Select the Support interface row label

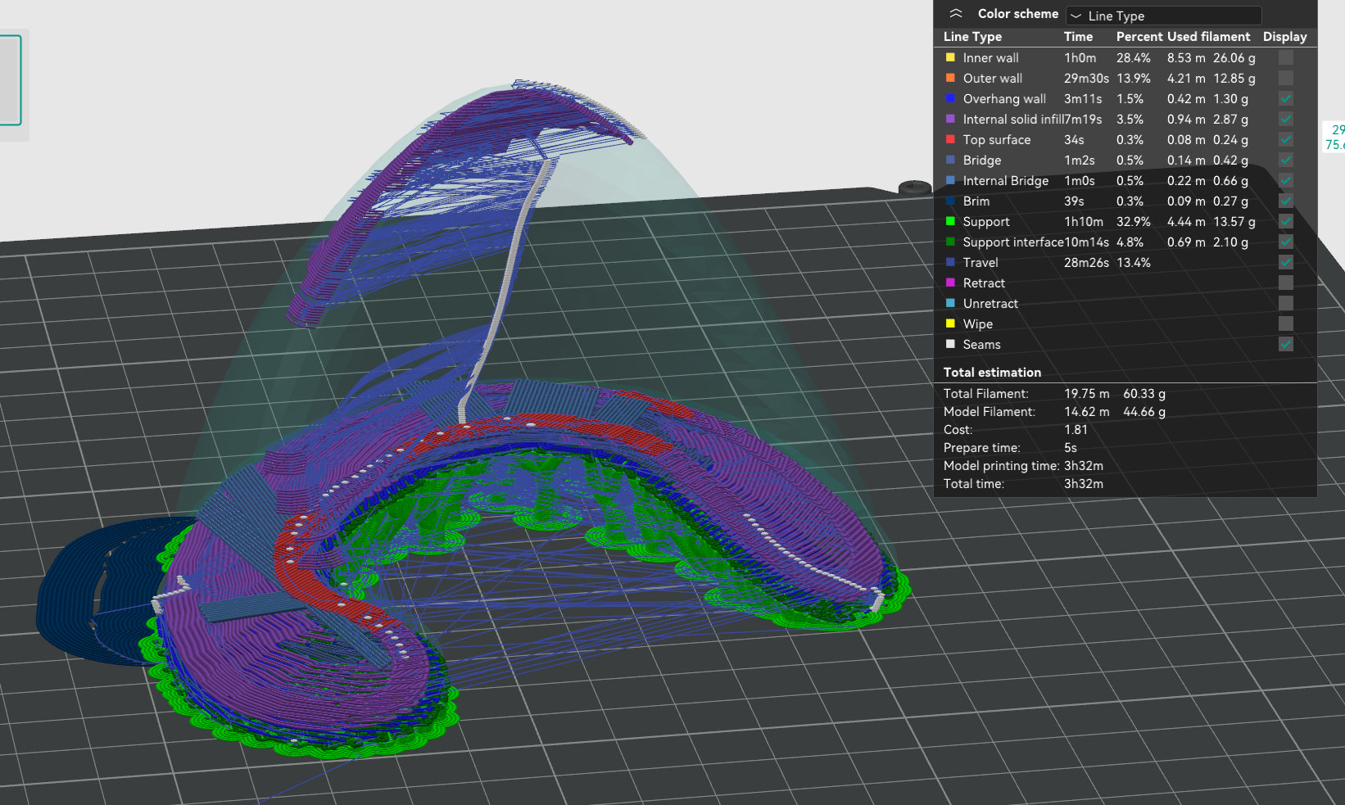tap(1012, 242)
